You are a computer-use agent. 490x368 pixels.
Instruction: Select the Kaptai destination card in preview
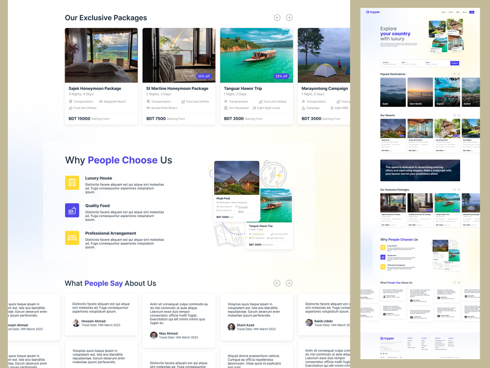pyautogui.click(x=447, y=92)
